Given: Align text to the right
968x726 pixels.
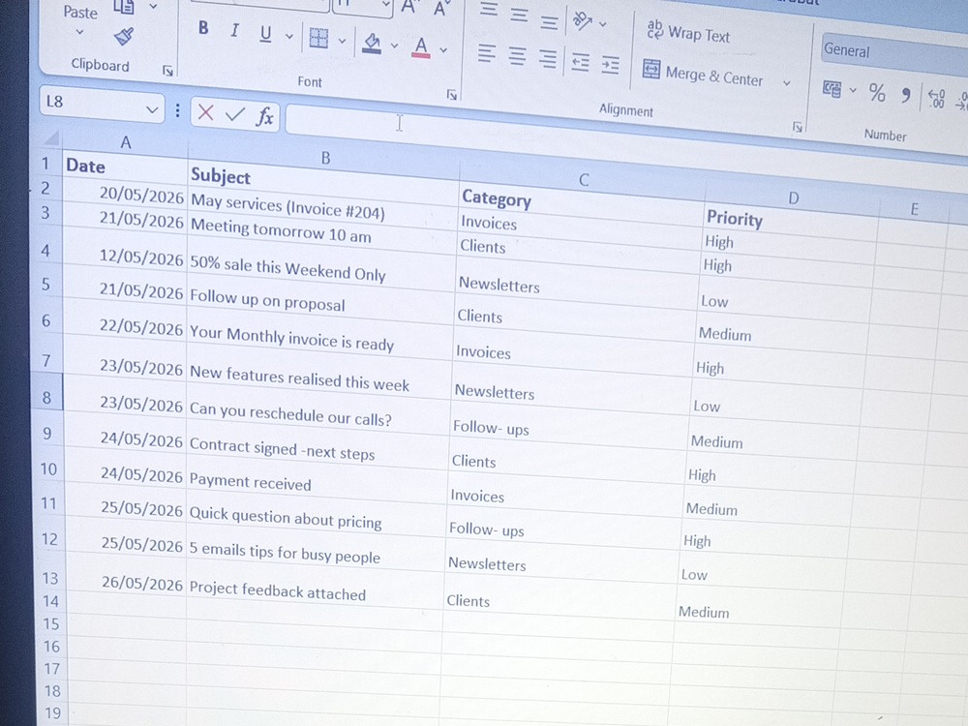Looking at the screenshot, I should coord(548,59).
